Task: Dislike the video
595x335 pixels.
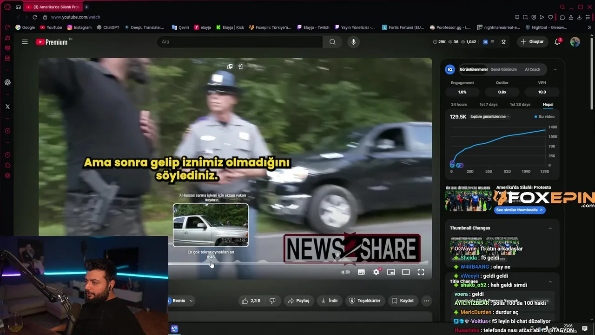Action: pos(272,301)
